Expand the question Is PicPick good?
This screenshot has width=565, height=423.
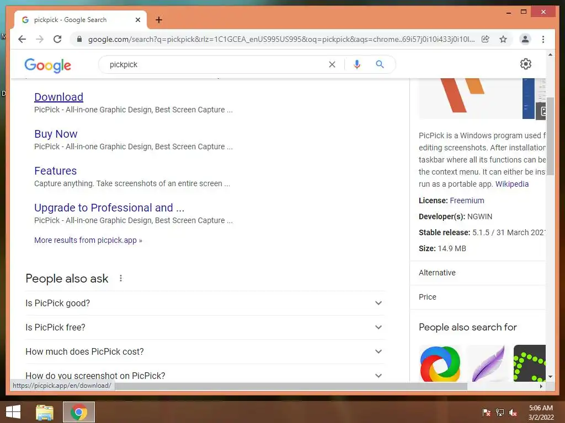pyautogui.click(x=205, y=303)
